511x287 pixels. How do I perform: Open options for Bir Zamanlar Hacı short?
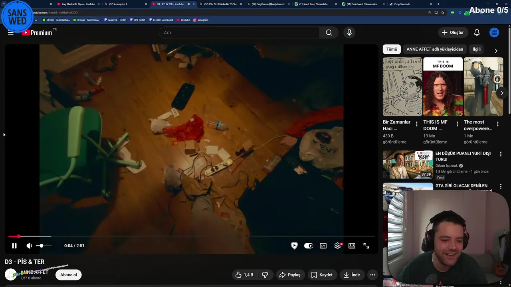417,124
